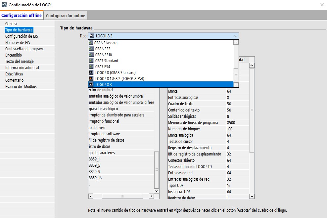This screenshot has height=218, width=327.
Task: Click the 'Conector abierto' resource row
Action: [x=208, y=160]
